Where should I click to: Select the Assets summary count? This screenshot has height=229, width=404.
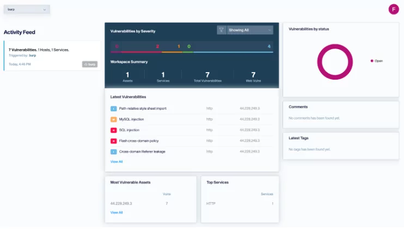[127, 75]
